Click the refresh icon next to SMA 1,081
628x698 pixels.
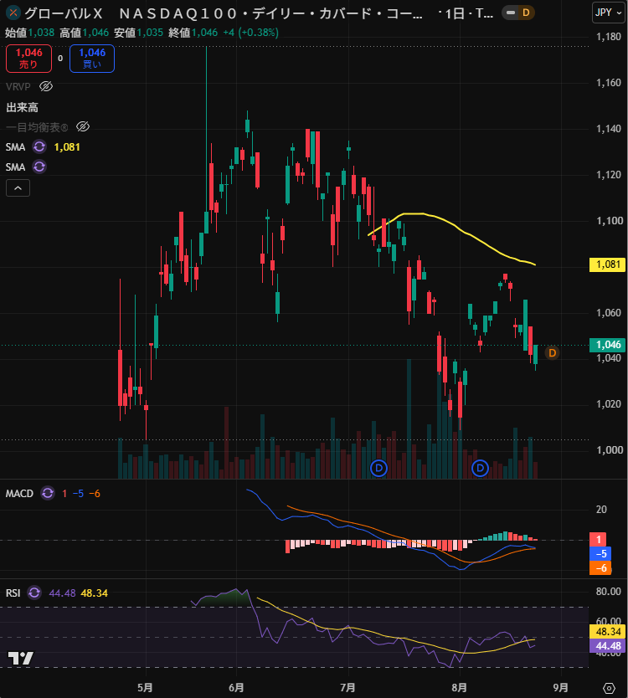[x=39, y=146]
